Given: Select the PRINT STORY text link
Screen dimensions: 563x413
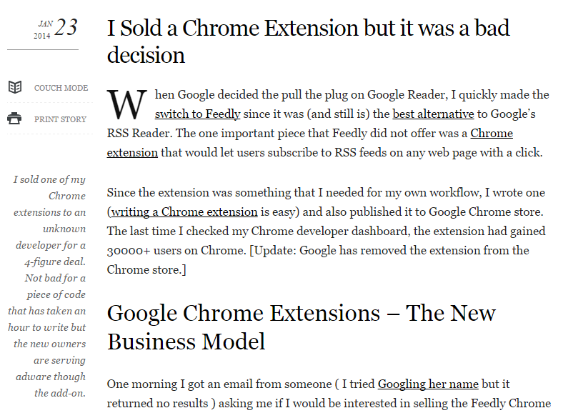Looking at the screenshot, I should tap(60, 119).
